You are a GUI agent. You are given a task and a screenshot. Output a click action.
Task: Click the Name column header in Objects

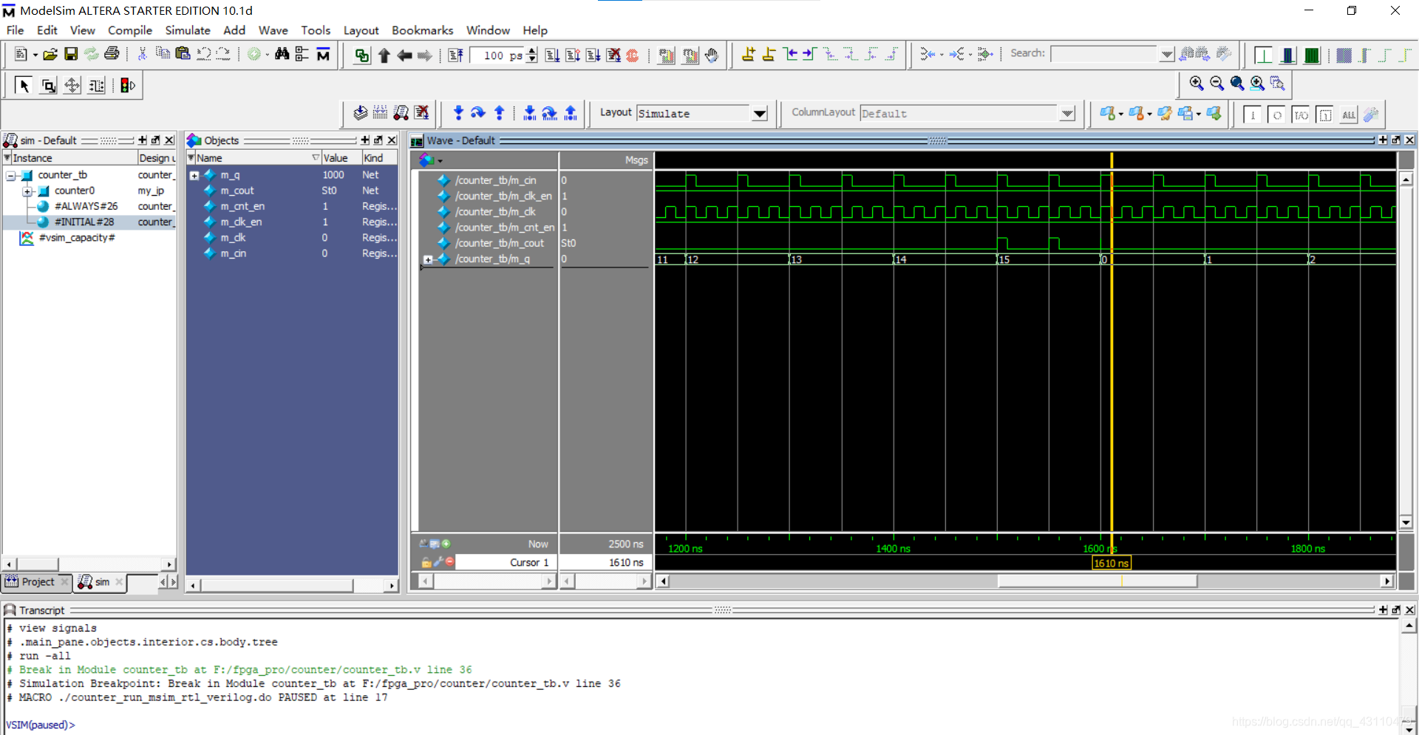pos(253,158)
